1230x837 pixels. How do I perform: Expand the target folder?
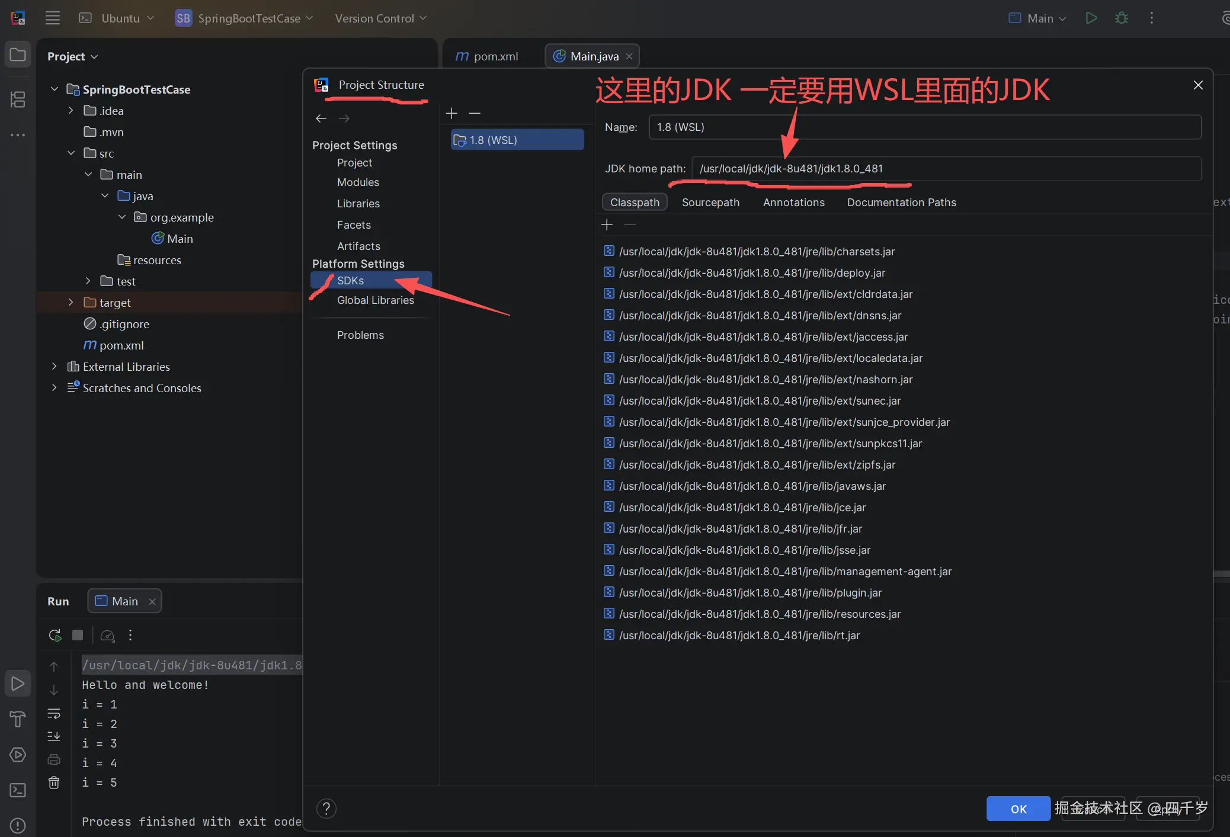click(71, 303)
